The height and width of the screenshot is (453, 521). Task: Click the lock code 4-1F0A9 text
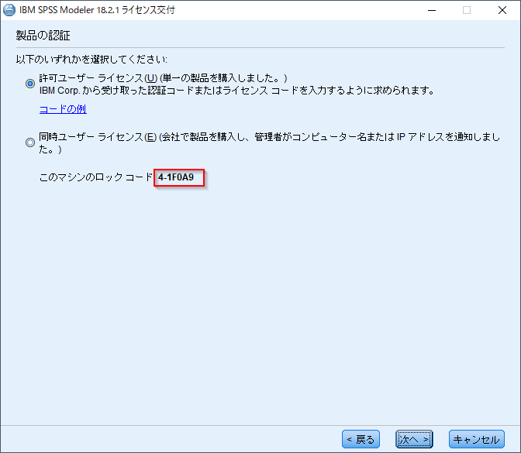[x=176, y=177]
